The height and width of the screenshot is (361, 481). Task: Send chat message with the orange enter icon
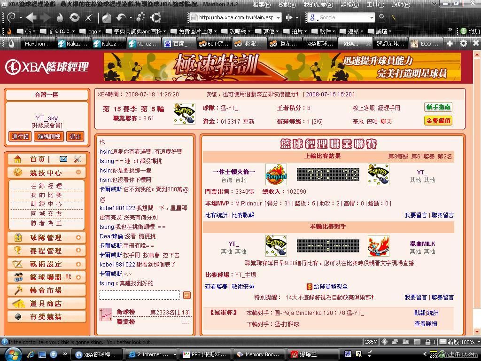point(187,295)
